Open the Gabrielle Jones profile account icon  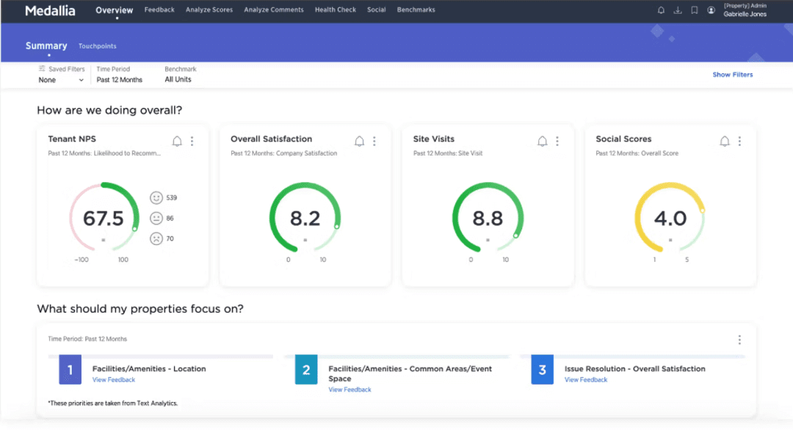coord(711,10)
